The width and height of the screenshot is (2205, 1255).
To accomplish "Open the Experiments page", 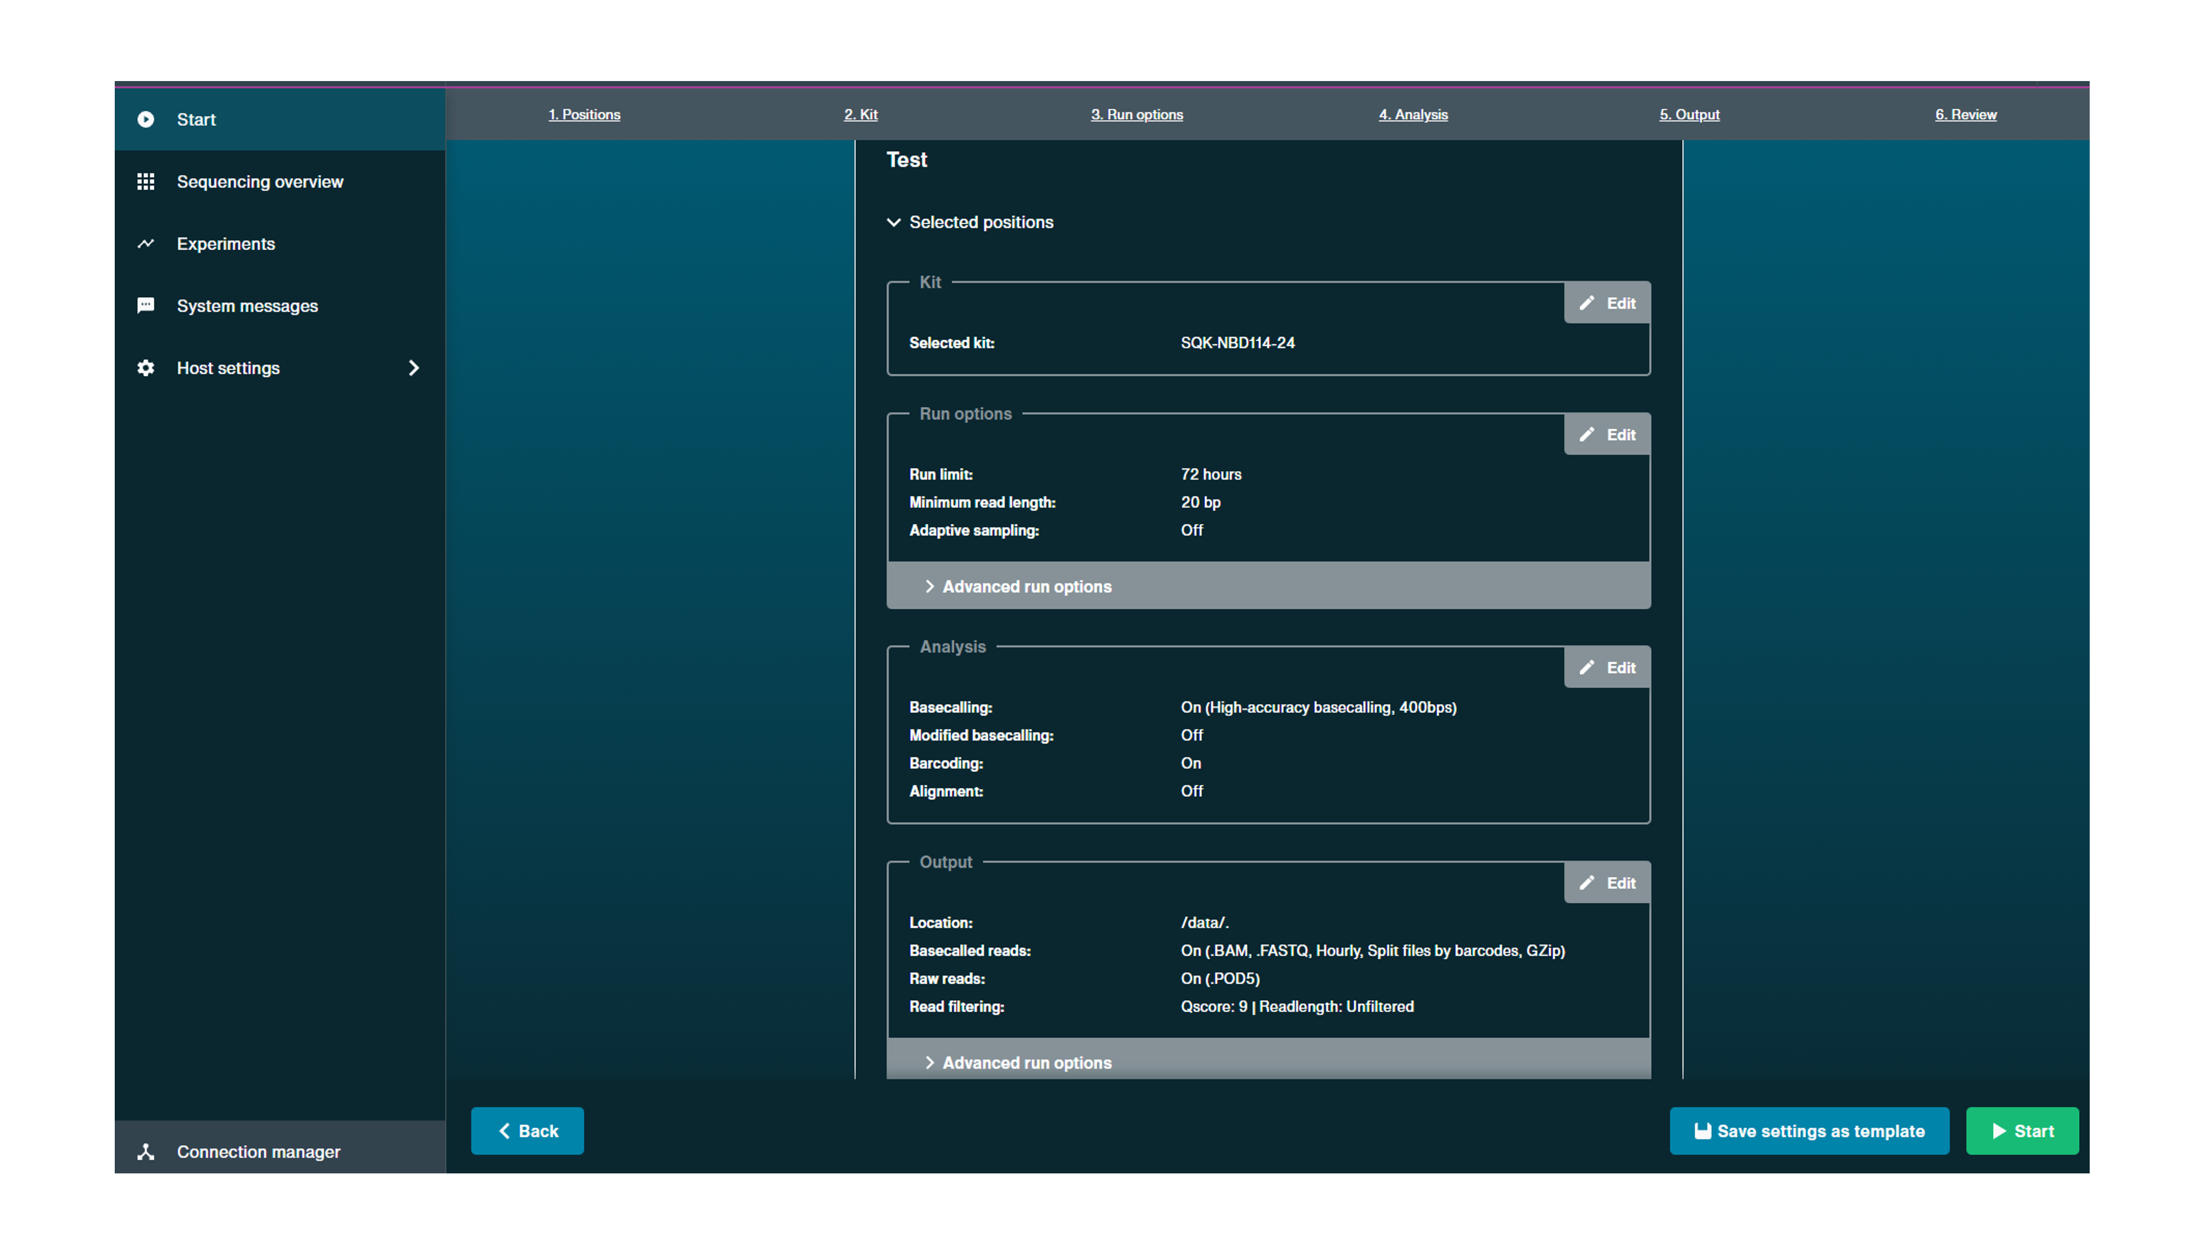I will (x=279, y=244).
